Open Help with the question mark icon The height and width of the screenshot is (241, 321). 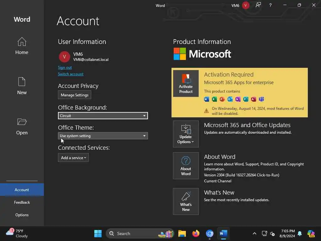pyautogui.click(x=271, y=5)
